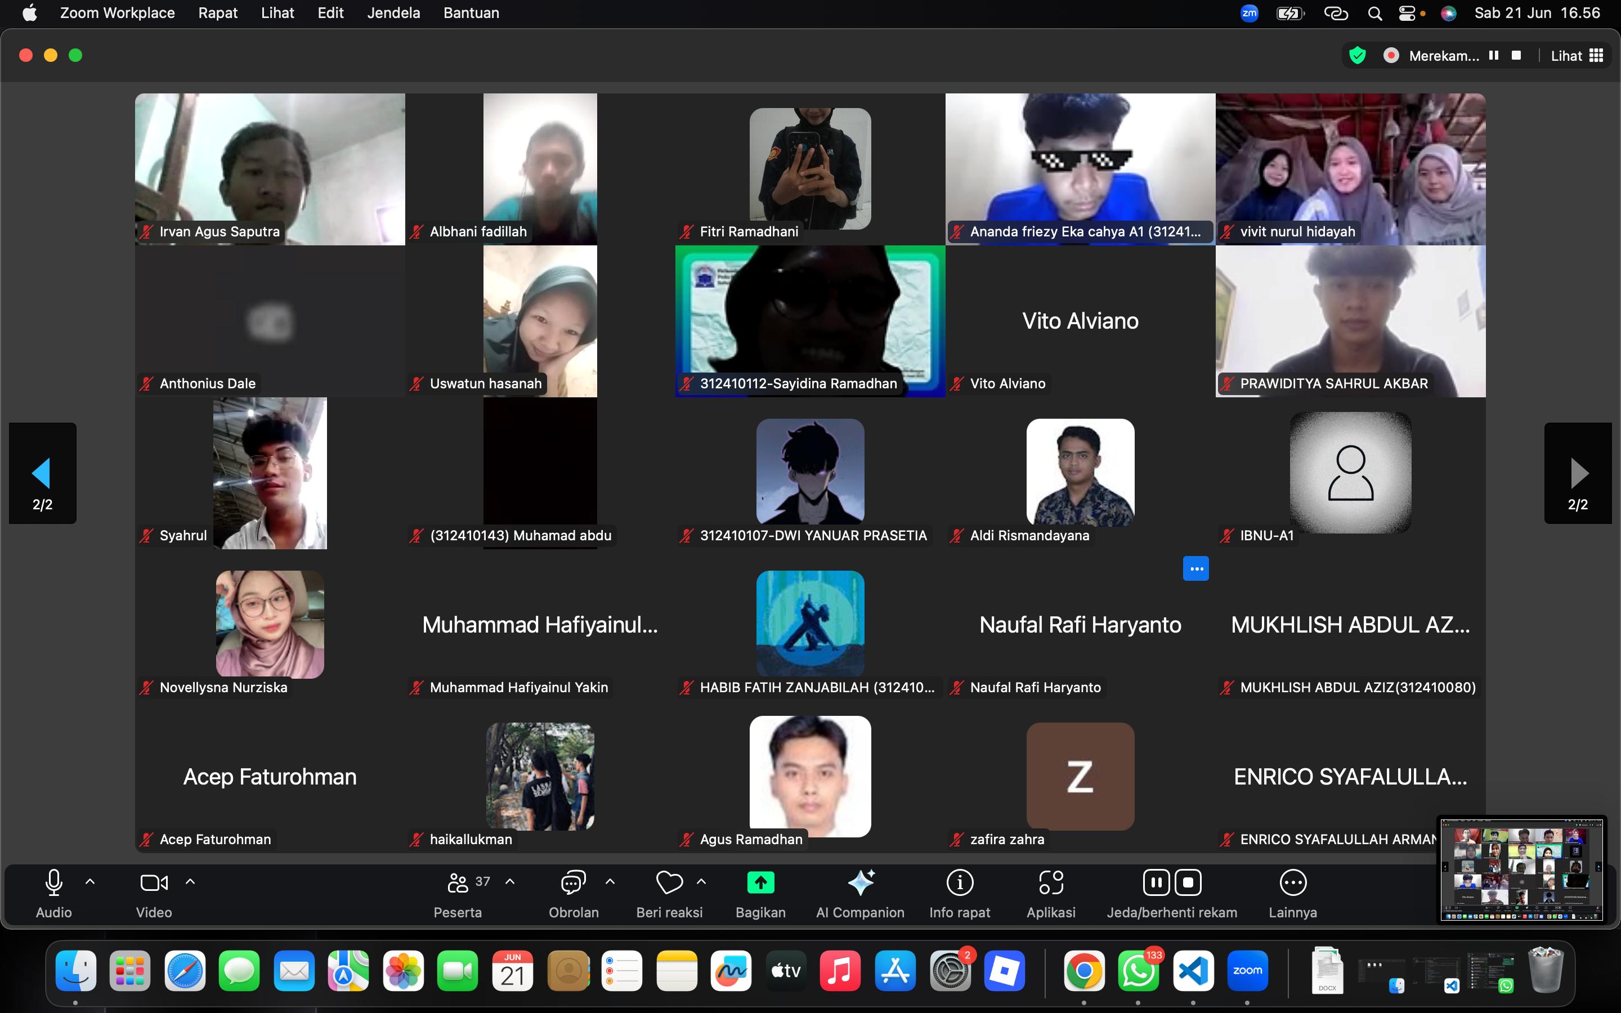Image resolution: width=1621 pixels, height=1013 pixels.
Task: Open AI Companion
Action: point(860,893)
